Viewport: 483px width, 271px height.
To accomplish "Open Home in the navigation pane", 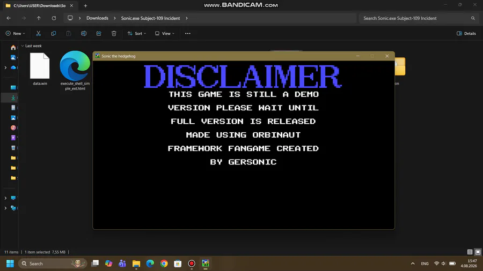I will [13, 47].
